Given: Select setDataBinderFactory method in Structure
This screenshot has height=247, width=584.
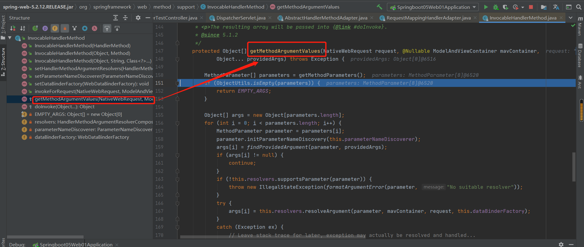Looking at the screenshot, I should coord(91,84).
